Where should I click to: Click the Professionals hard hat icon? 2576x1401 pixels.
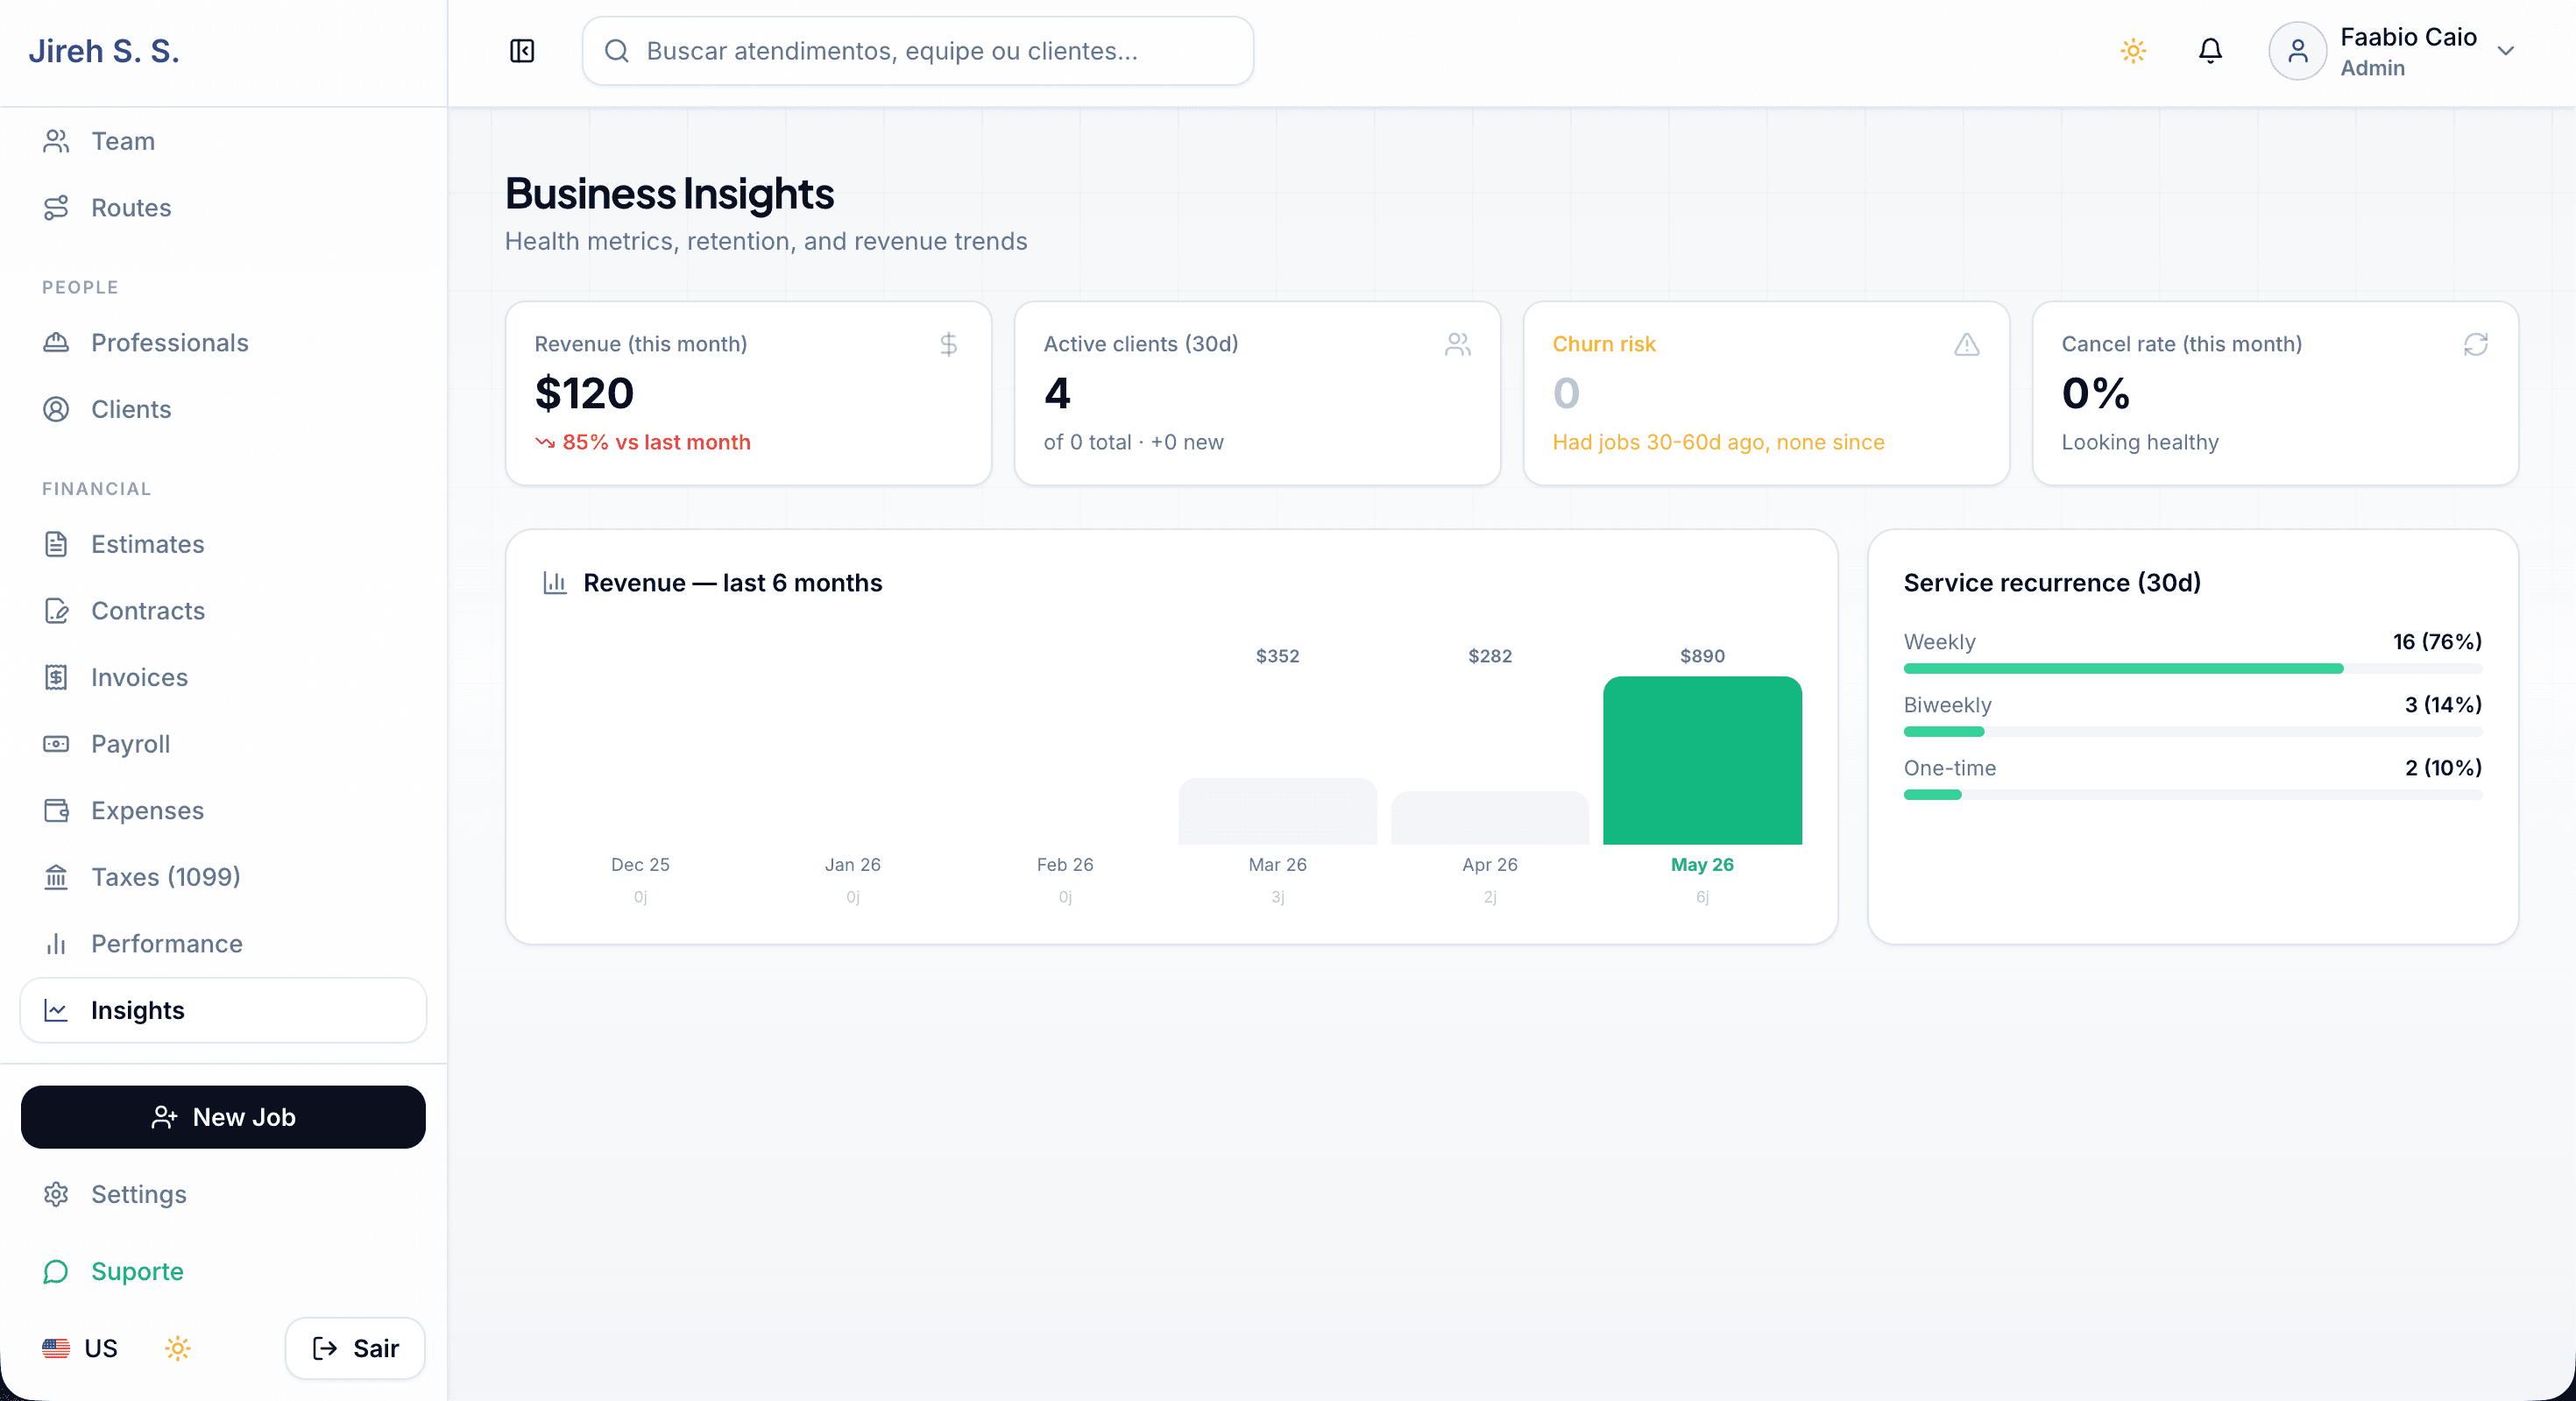(56, 343)
